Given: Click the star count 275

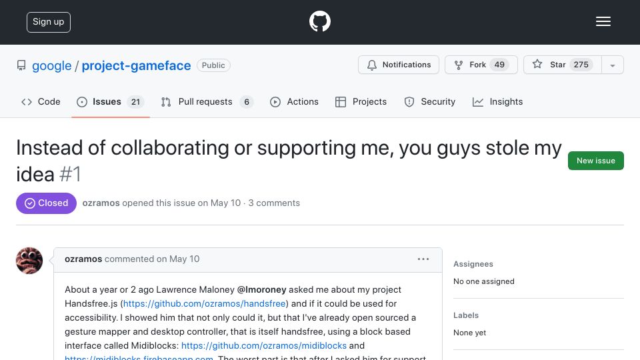Looking at the screenshot, I should tap(581, 65).
